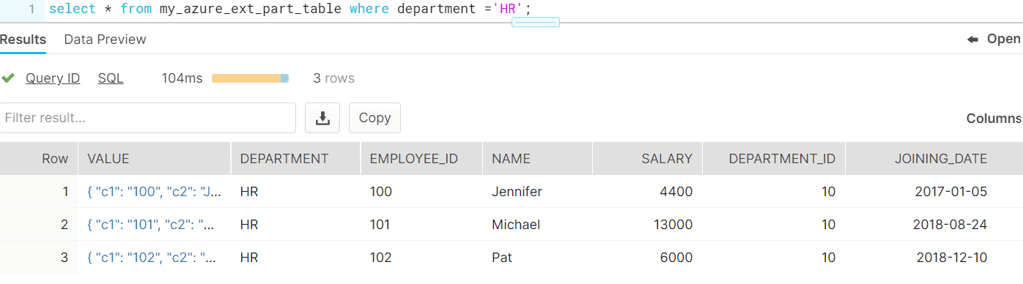Copy the query results
The image size is (1023, 284).
374,118
